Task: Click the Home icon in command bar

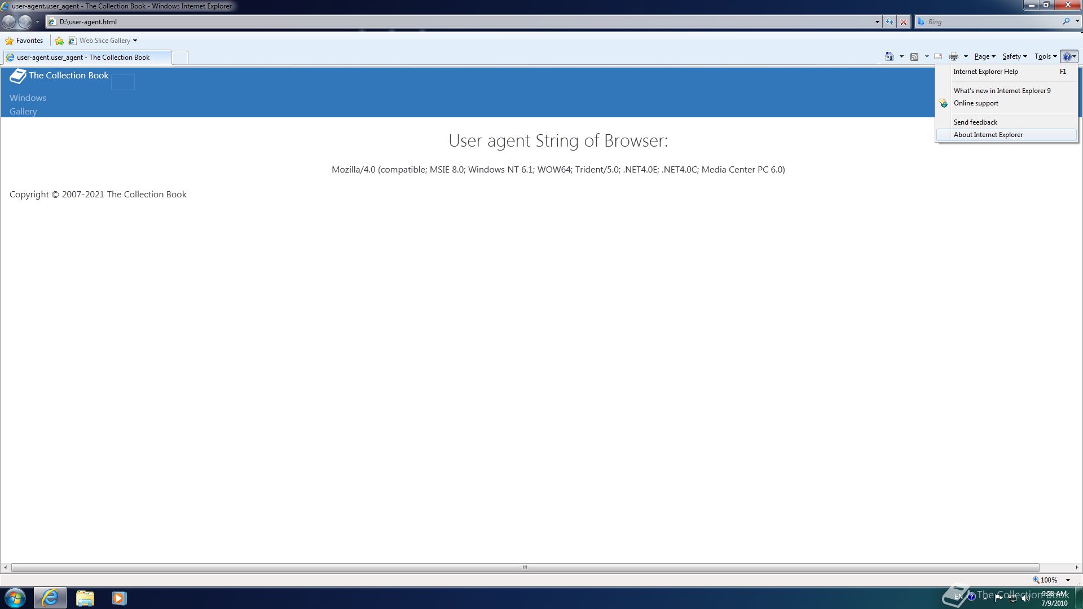Action: point(890,56)
